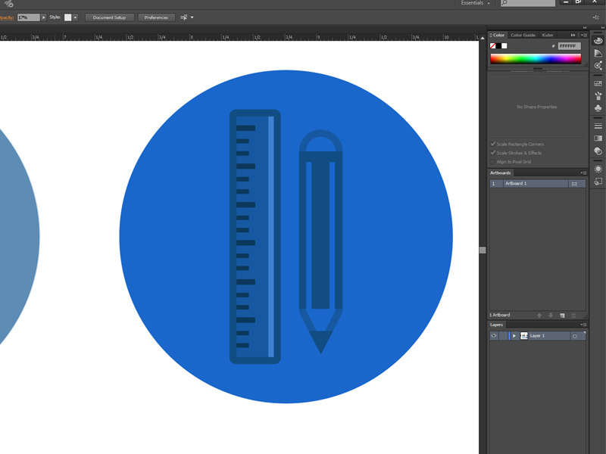Click the delete artboard trash icon
The height and width of the screenshot is (454, 606).
pos(573,316)
